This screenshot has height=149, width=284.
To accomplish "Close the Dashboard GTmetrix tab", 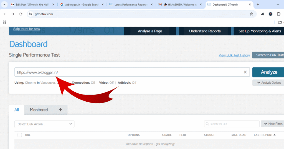I will (250, 4).
